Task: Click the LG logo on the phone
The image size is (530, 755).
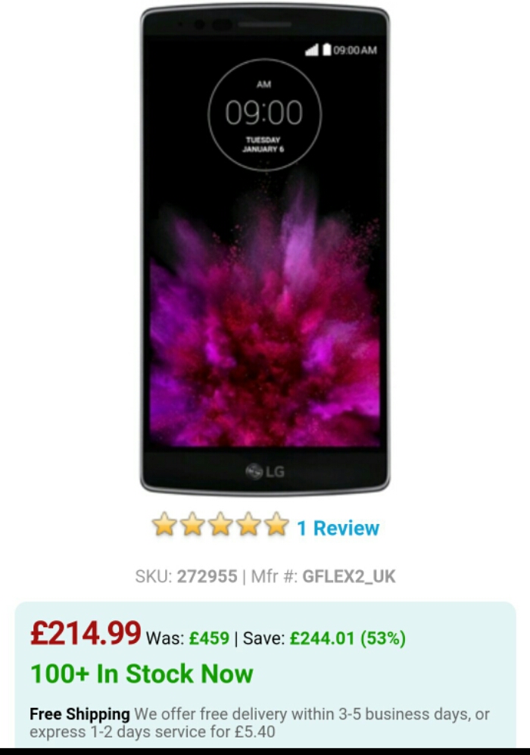Action: (265, 471)
